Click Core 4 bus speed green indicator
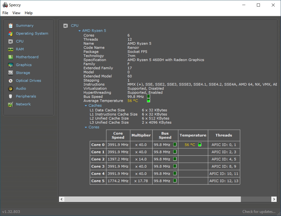Image resolution: width=281 pixels, height=216 pixels. tap(175, 173)
